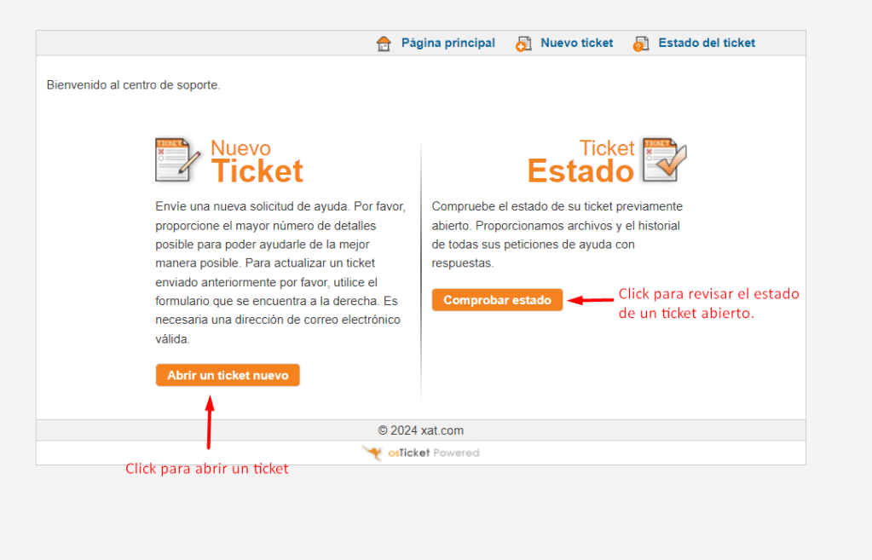The width and height of the screenshot is (872, 560).
Task: Open the Página principal link
Action: [x=448, y=43]
